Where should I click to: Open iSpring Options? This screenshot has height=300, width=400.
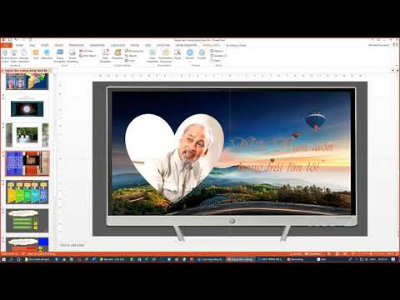[x=217, y=51]
